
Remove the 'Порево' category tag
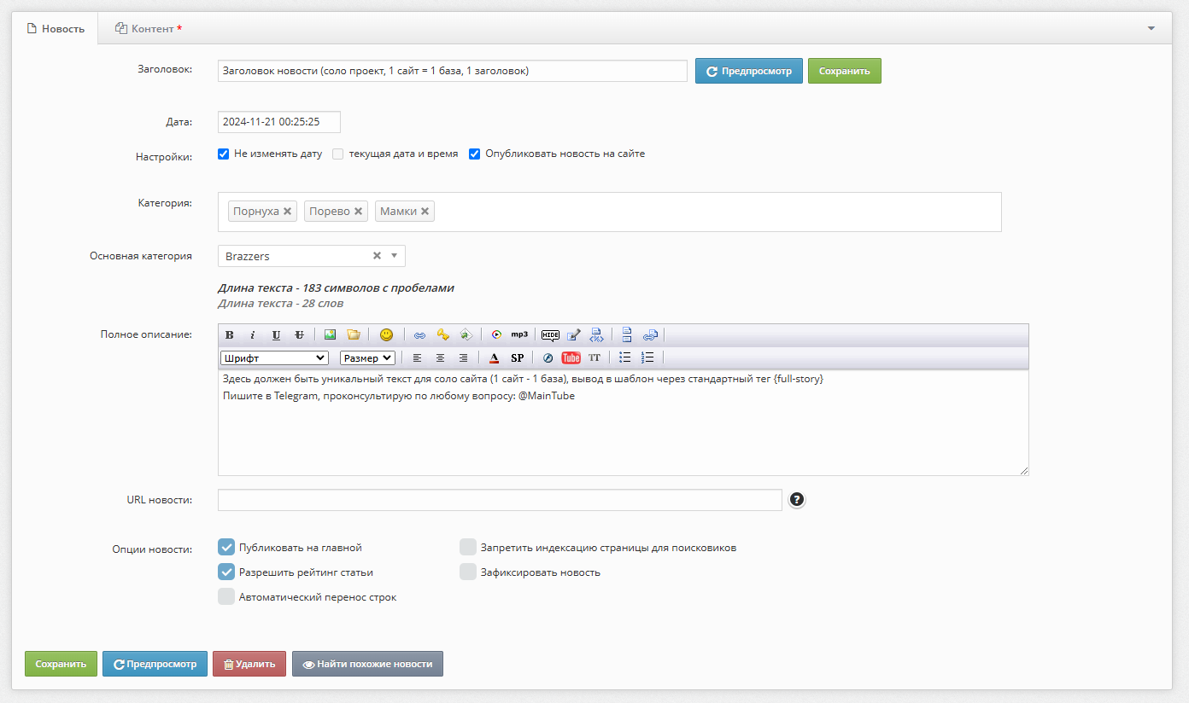359,211
